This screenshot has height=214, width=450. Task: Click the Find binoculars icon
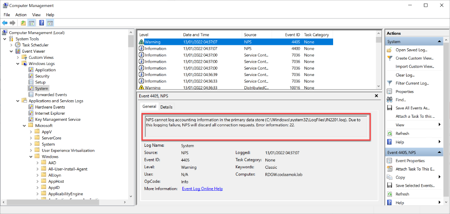pos(389,100)
